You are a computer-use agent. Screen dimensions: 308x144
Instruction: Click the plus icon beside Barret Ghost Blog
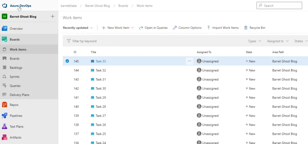coord(52,16)
